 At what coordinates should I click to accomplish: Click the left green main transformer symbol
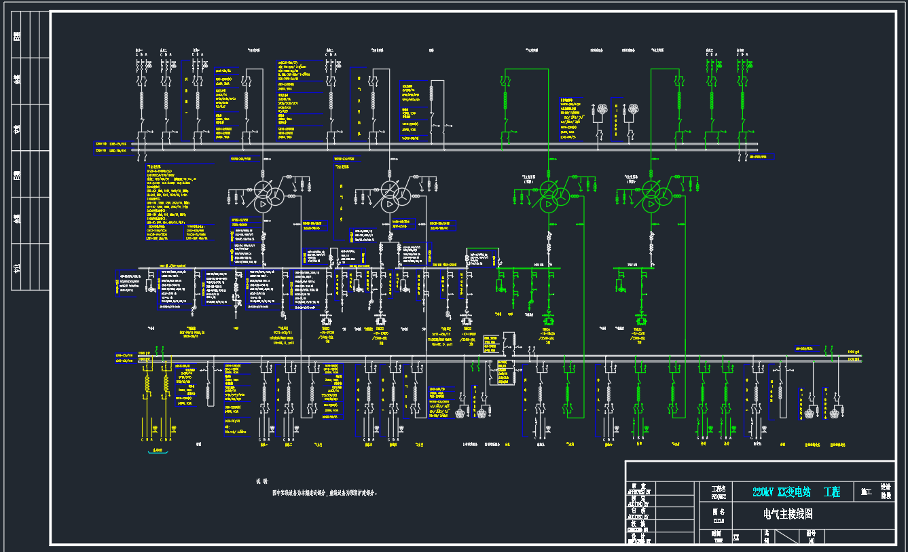point(550,195)
